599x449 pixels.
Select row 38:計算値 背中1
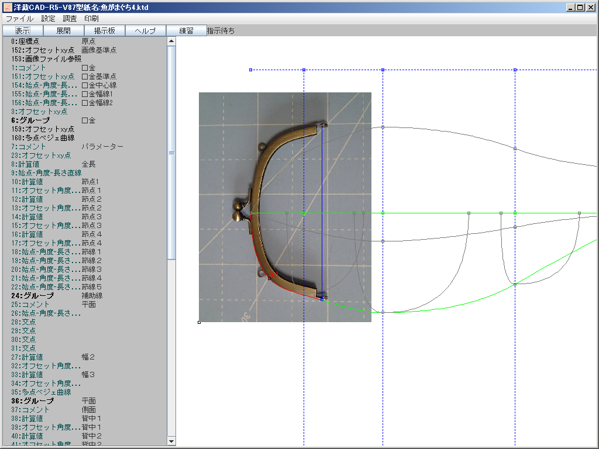click(57, 419)
